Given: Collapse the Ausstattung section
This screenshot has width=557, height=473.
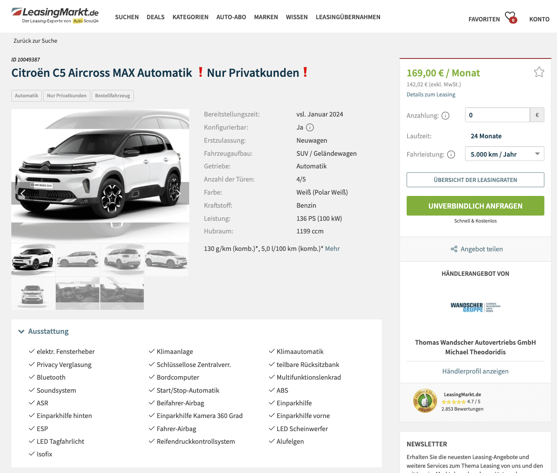Looking at the screenshot, I should (44, 332).
